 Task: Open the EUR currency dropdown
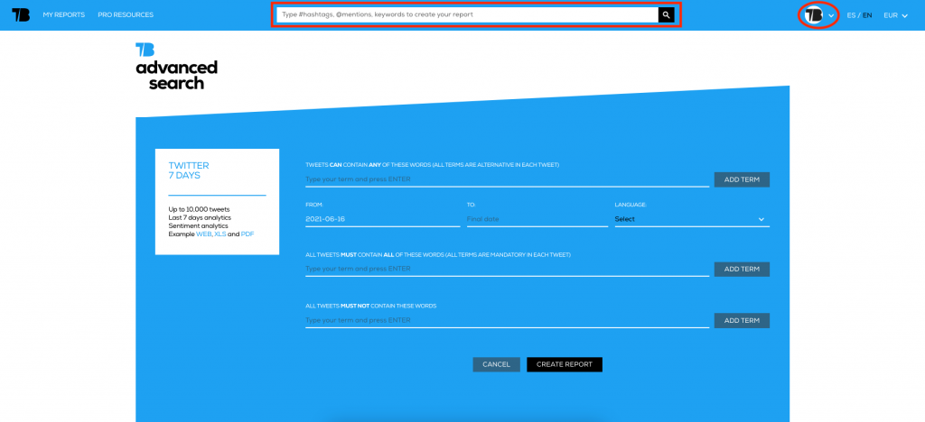tap(895, 15)
